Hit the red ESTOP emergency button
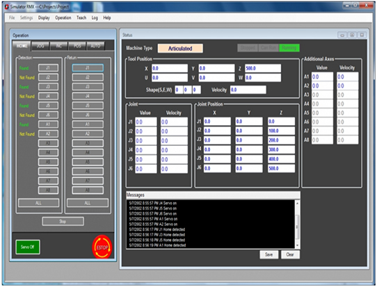 [102, 247]
